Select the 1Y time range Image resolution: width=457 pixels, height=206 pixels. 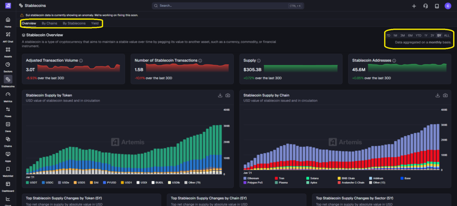point(426,35)
